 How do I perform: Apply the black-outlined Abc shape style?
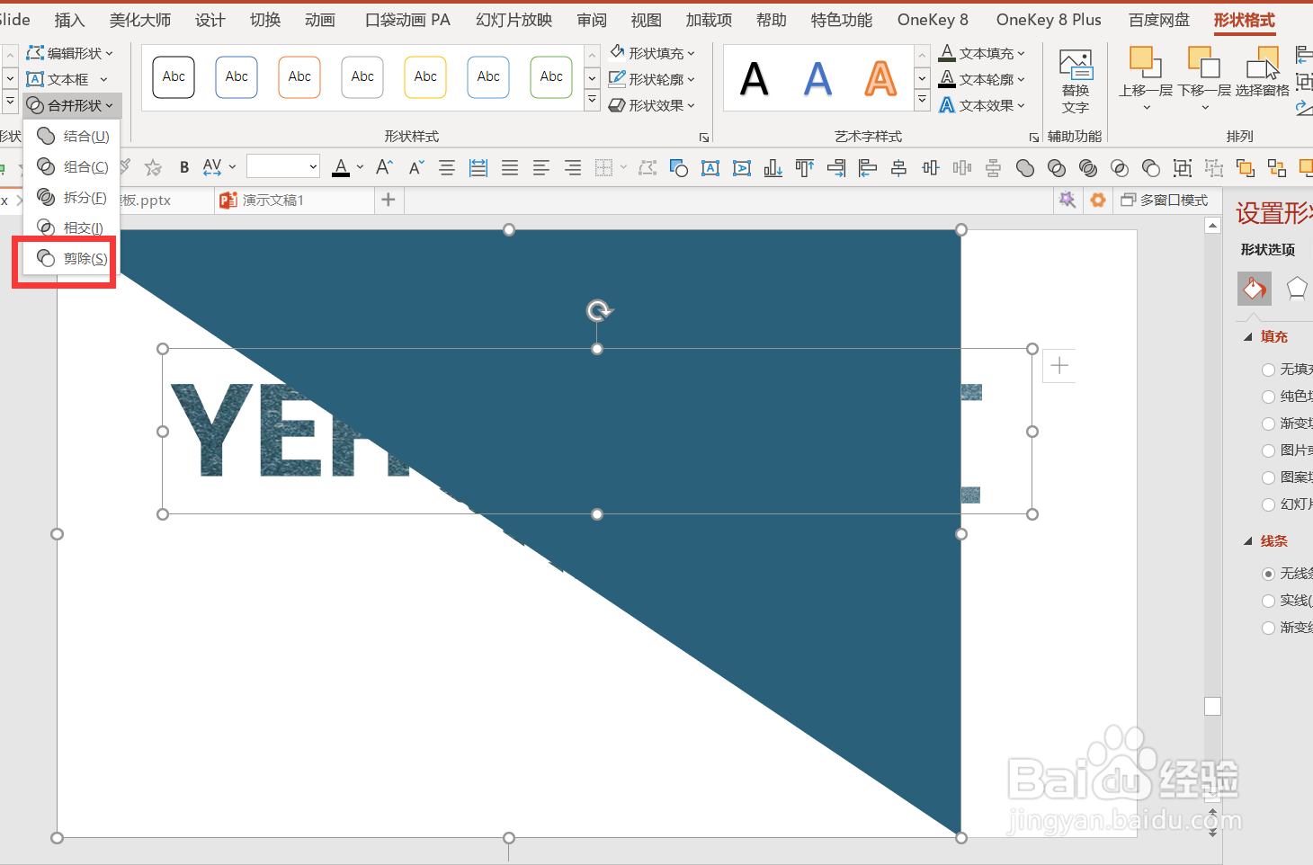(174, 77)
